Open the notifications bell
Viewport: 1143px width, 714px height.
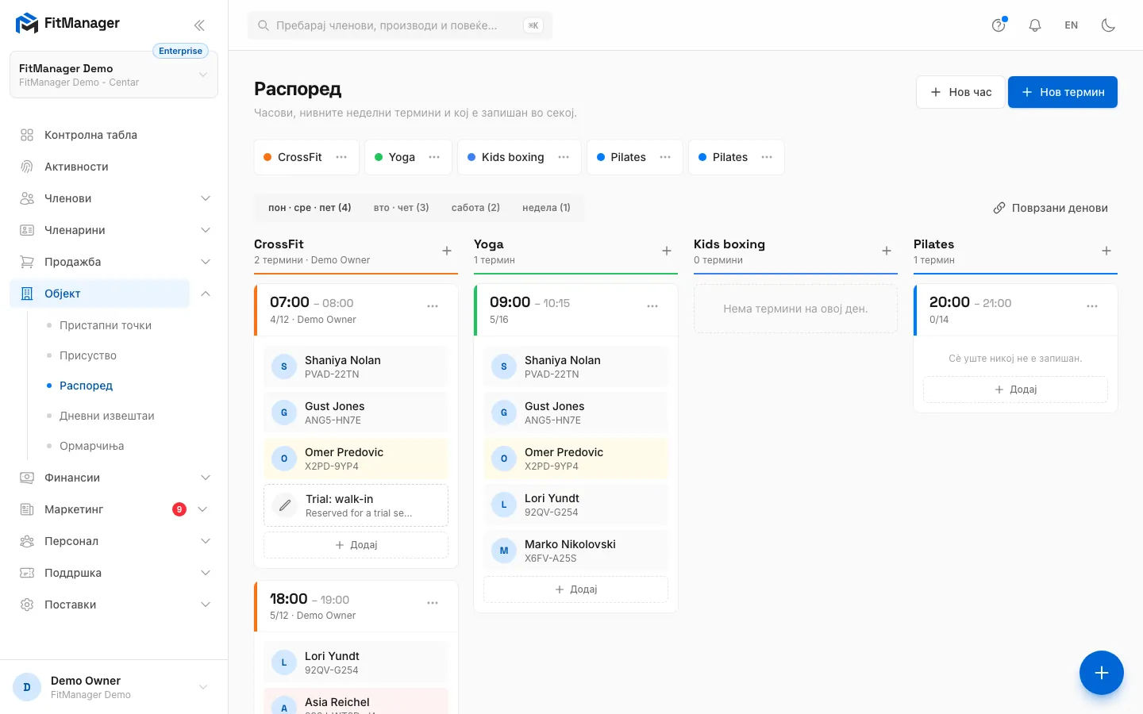click(x=1035, y=25)
